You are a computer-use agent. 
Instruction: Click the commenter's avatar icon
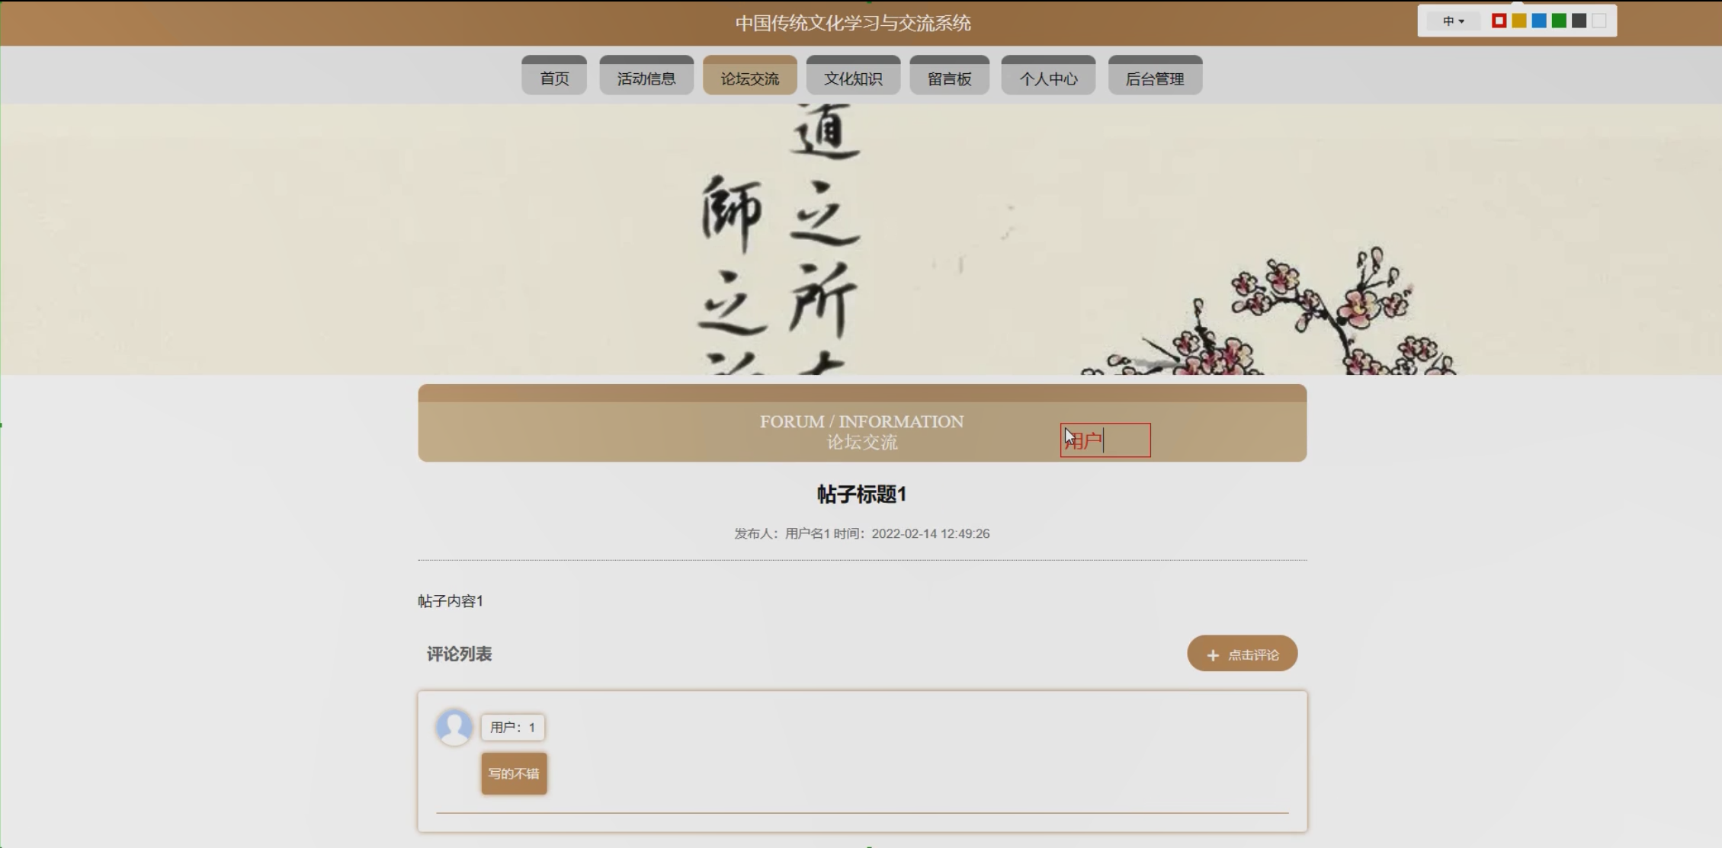coord(454,727)
